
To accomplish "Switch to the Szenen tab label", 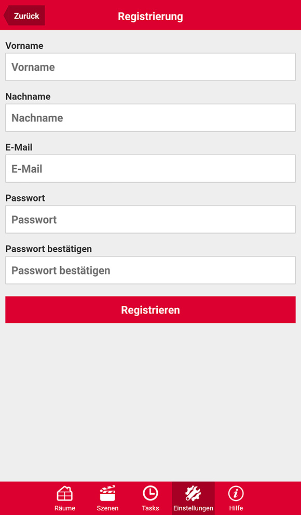I will 107,508.
